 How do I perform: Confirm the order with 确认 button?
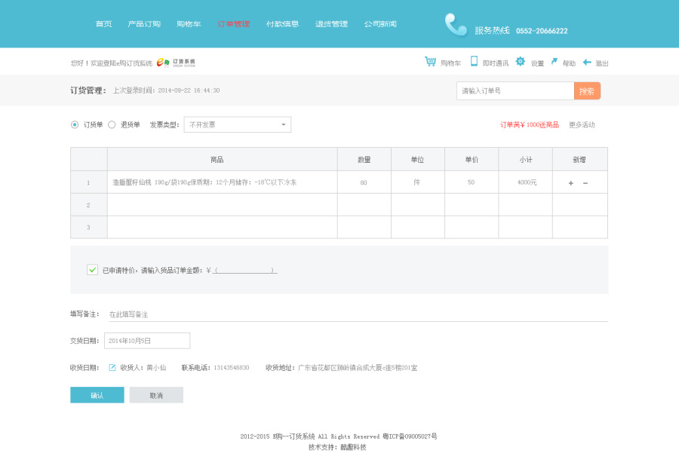[97, 394]
